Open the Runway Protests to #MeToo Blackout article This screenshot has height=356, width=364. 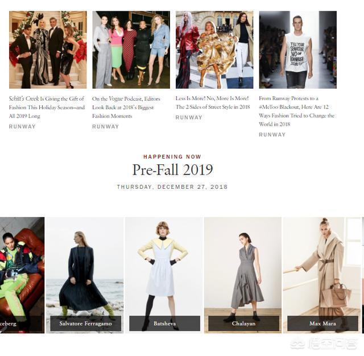pyautogui.click(x=296, y=111)
